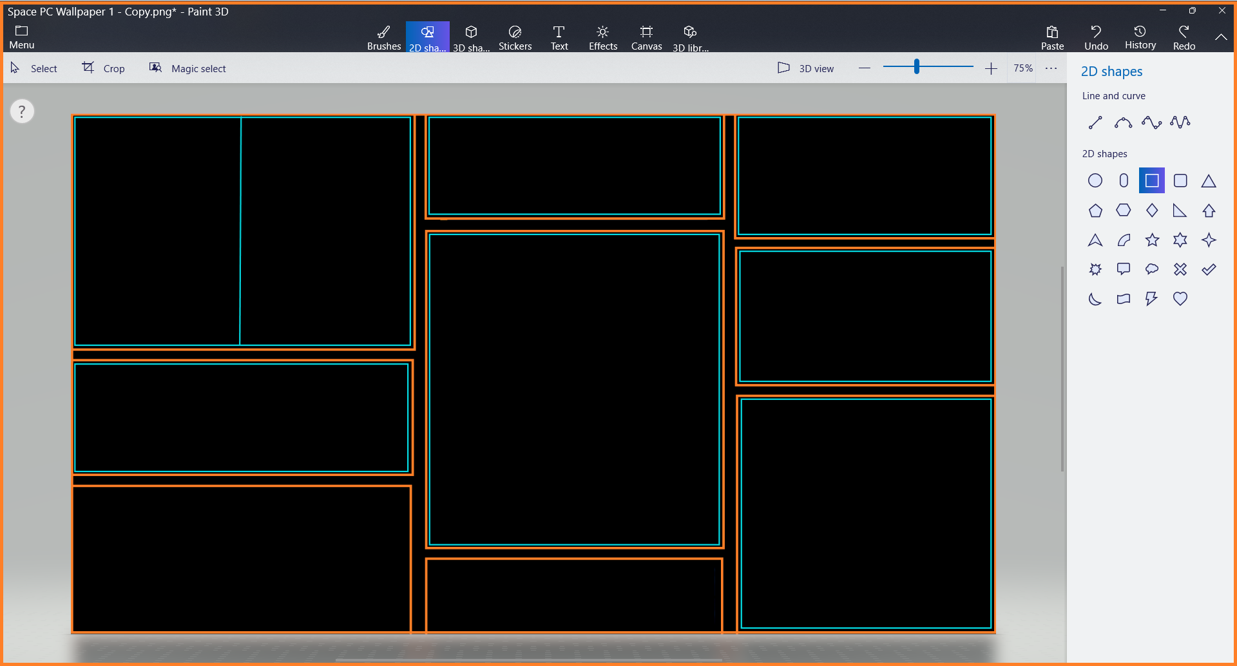Pick the Burst shape

1095,269
